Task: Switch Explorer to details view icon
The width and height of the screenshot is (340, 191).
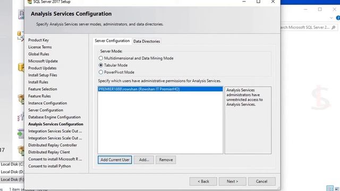Action: click(x=330, y=188)
